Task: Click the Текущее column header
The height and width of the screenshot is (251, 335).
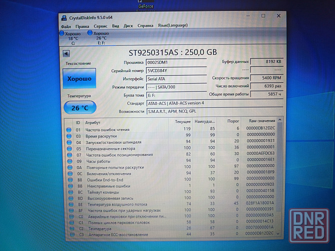Action: (182, 121)
